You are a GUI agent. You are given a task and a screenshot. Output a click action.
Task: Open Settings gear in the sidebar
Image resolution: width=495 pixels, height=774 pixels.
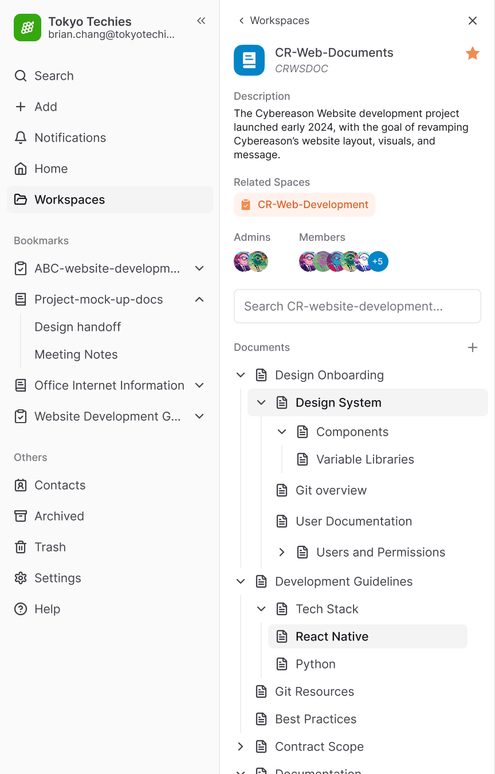tap(57, 578)
